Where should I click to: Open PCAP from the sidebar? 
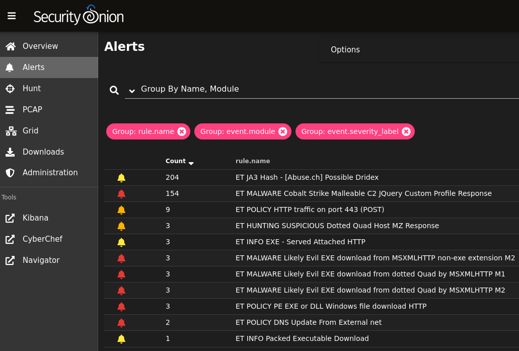[x=49, y=110]
